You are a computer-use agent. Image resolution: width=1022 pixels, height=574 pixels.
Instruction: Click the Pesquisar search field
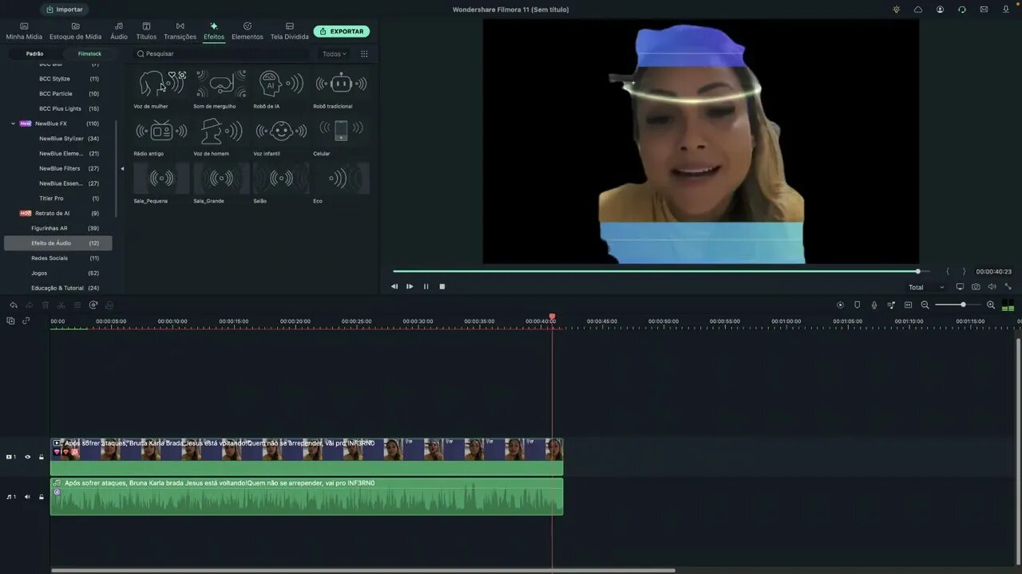coord(222,53)
